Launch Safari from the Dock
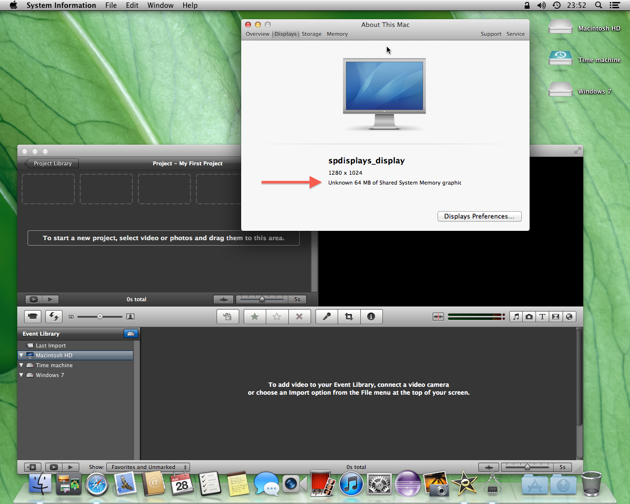 pyautogui.click(x=96, y=484)
